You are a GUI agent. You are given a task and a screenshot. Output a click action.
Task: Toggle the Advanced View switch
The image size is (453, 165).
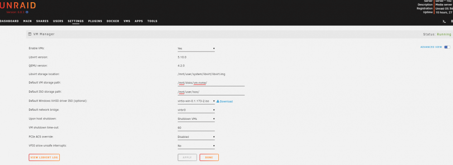tap(447, 47)
